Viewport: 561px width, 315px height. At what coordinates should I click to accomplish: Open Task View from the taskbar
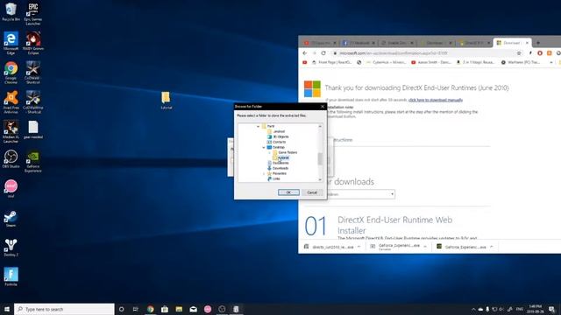pyautogui.click(x=136, y=309)
